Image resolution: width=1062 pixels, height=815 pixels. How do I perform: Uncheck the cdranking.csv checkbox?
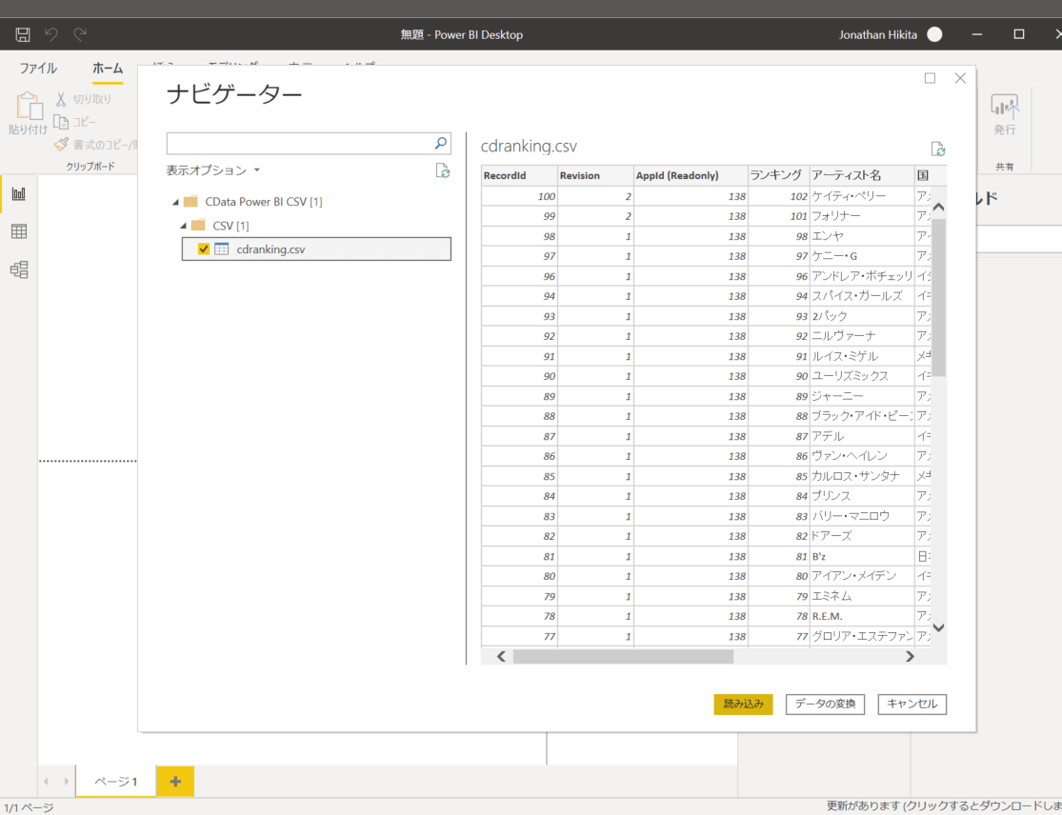click(x=203, y=249)
